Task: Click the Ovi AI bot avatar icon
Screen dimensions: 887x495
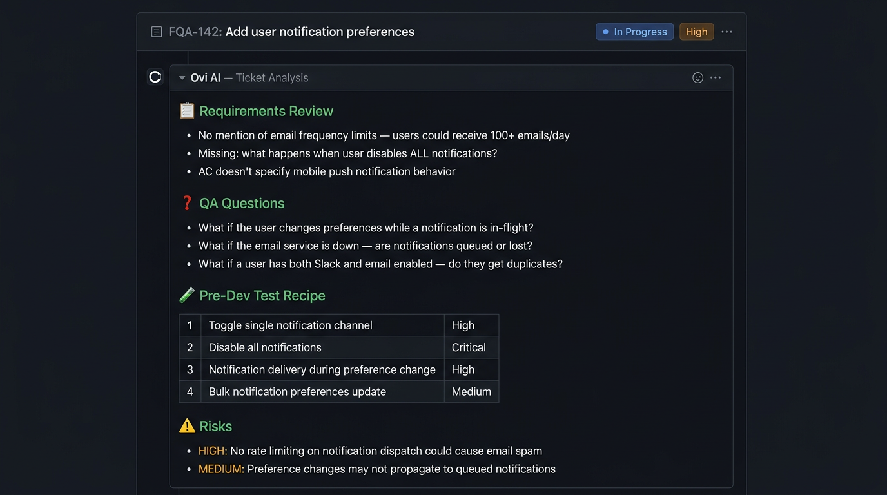Action: 155,77
